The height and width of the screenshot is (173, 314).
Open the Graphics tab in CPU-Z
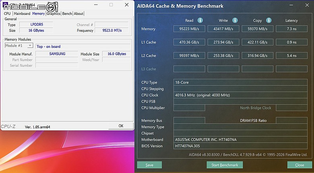tap(54, 13)
